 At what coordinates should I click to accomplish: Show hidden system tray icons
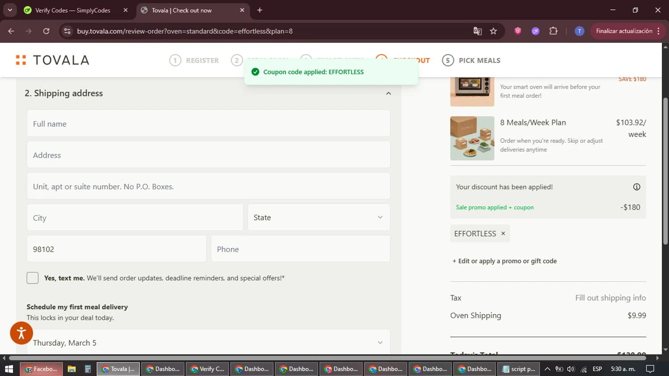547,369
